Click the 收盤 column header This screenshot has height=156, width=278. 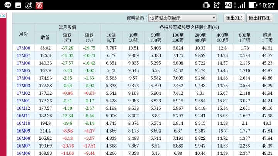(46, 37)
